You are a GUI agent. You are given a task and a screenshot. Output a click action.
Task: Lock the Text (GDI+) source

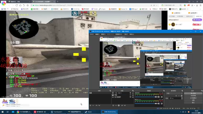(133, 93)
